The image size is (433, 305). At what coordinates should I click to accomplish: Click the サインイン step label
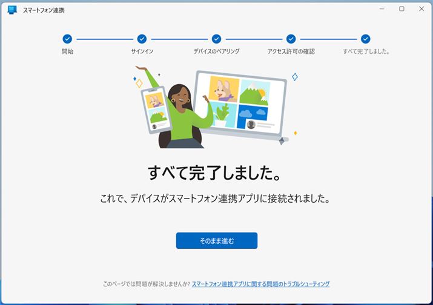coord(142,51)
